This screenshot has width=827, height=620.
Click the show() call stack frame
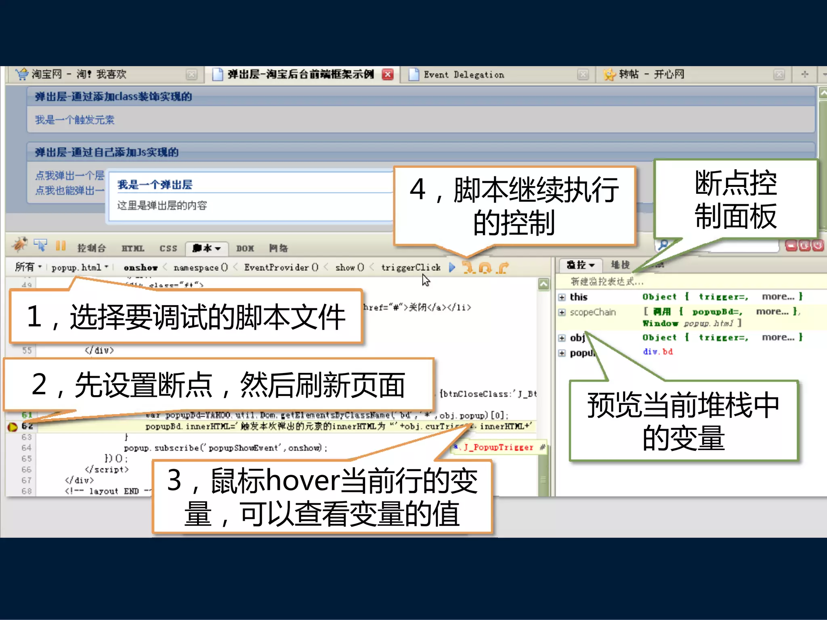(350, 268)
